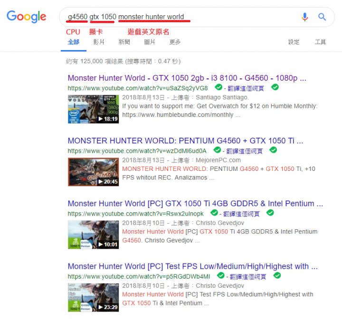
Task: Click the blue magnifying glass search button
Action: [x=322, y=17]
